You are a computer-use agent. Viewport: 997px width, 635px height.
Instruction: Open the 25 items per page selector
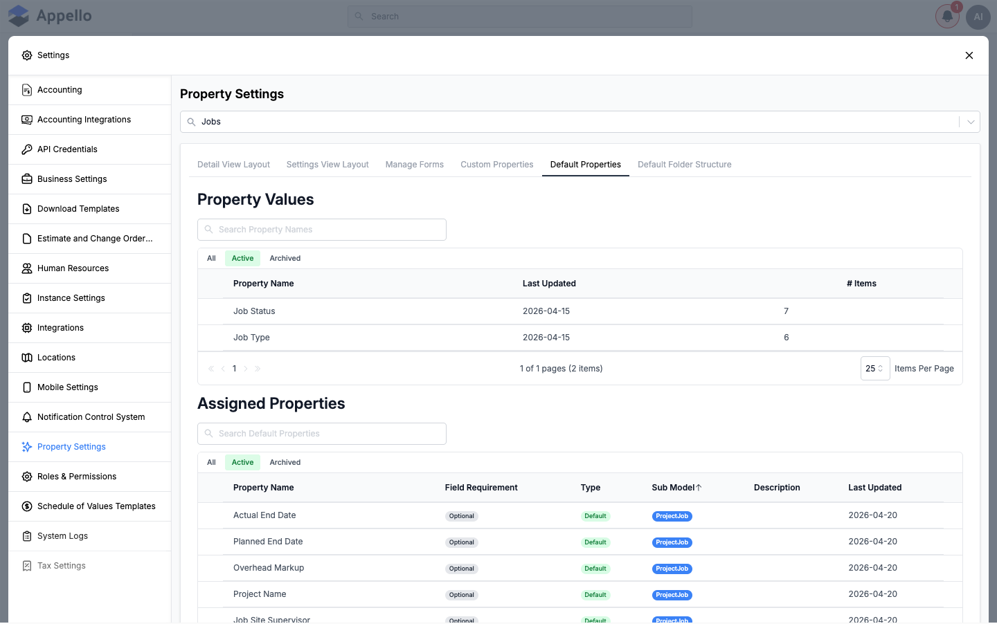coord(875,369)
